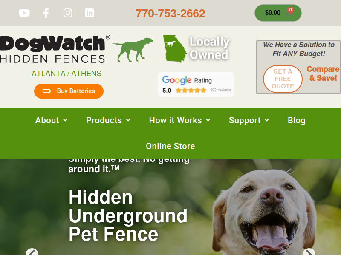Click Get a Free Quote button

[x=283, y=79]
